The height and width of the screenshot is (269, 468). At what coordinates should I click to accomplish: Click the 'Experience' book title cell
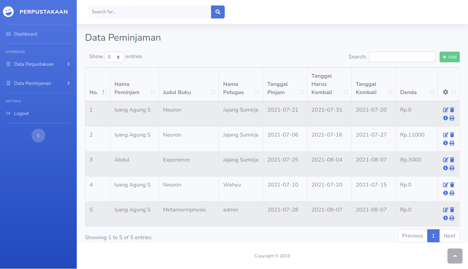[189, 164]
